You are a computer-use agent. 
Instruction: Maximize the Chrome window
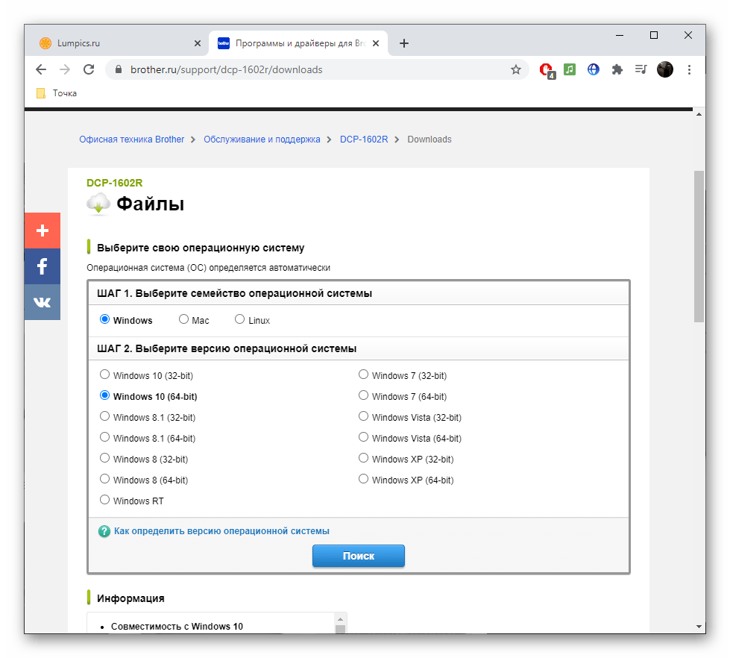tap(654, 35)
